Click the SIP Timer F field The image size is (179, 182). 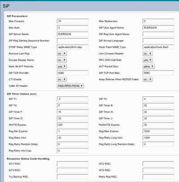(x=72, y=112)
